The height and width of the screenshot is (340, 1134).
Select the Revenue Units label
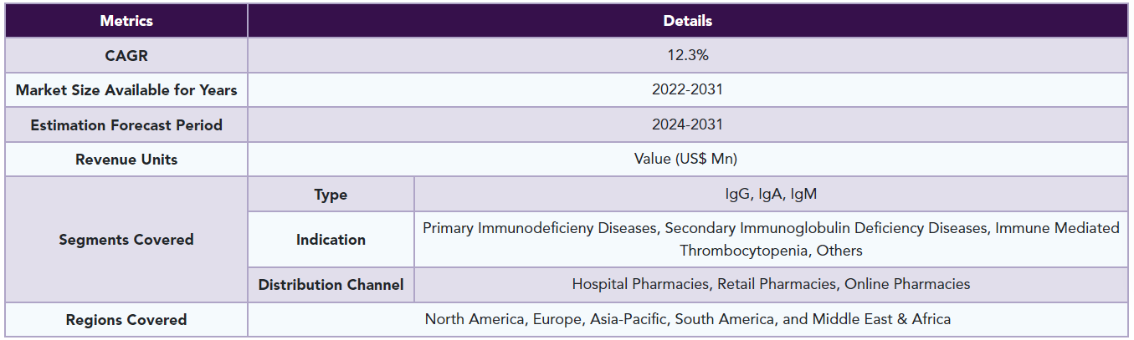pyautogui.click(x=126, y=160)
